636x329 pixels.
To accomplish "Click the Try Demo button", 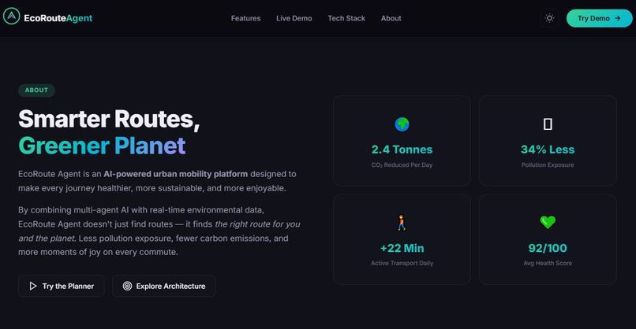I will click(599, 18).
